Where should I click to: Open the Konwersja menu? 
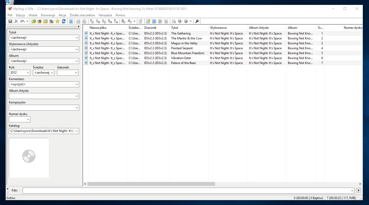[48, 15]
